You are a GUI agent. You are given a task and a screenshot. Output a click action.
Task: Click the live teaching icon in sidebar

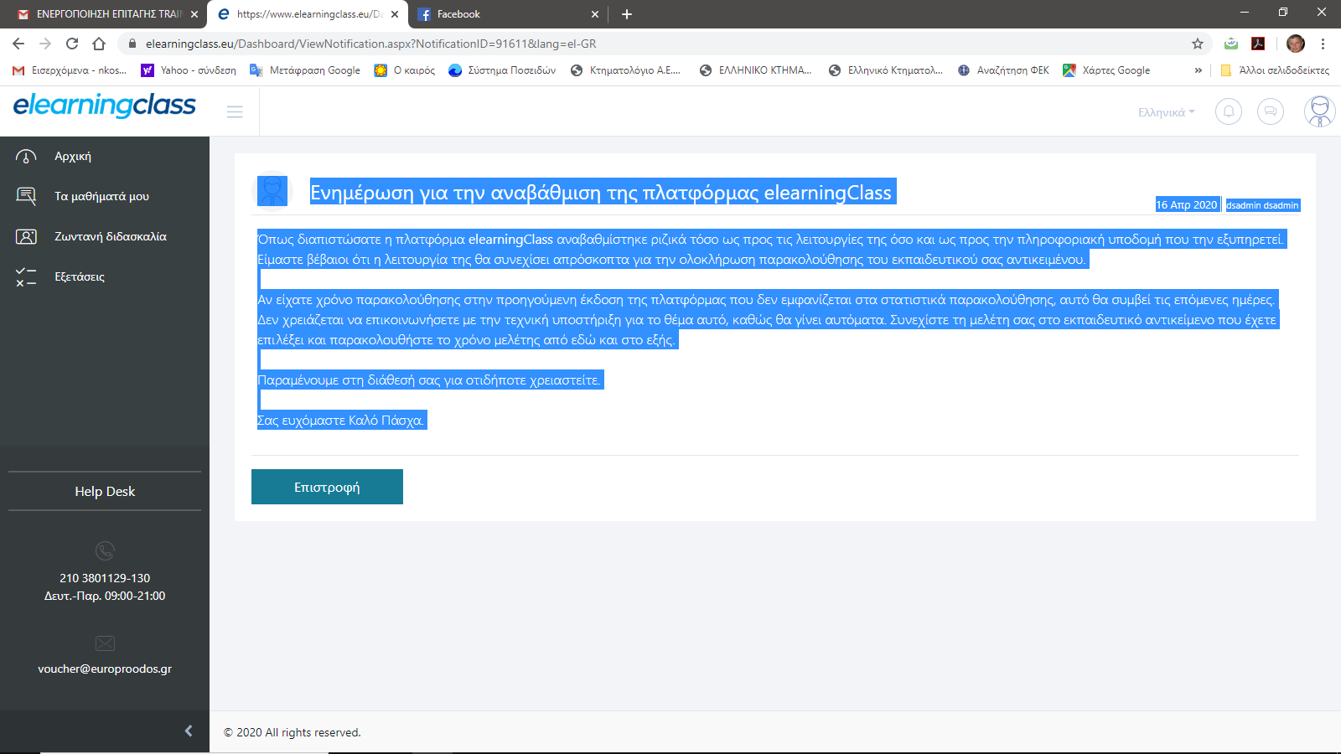pos(26,237)
